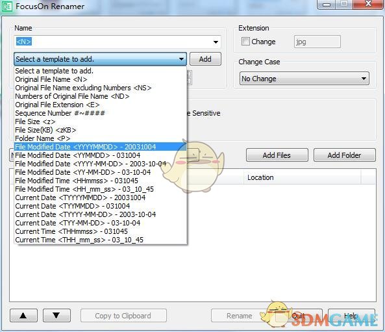
Task: Click the Add Files button
Action: pos(277,155)
